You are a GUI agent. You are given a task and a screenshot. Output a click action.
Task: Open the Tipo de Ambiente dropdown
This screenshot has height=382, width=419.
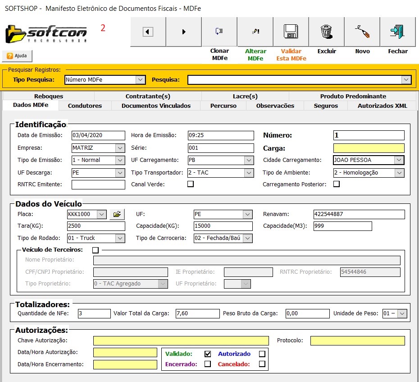coord(399,173)
